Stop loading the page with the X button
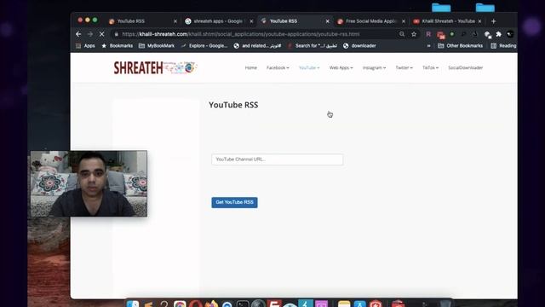Viewport: 545px width, 307px height. pos(102,34)
